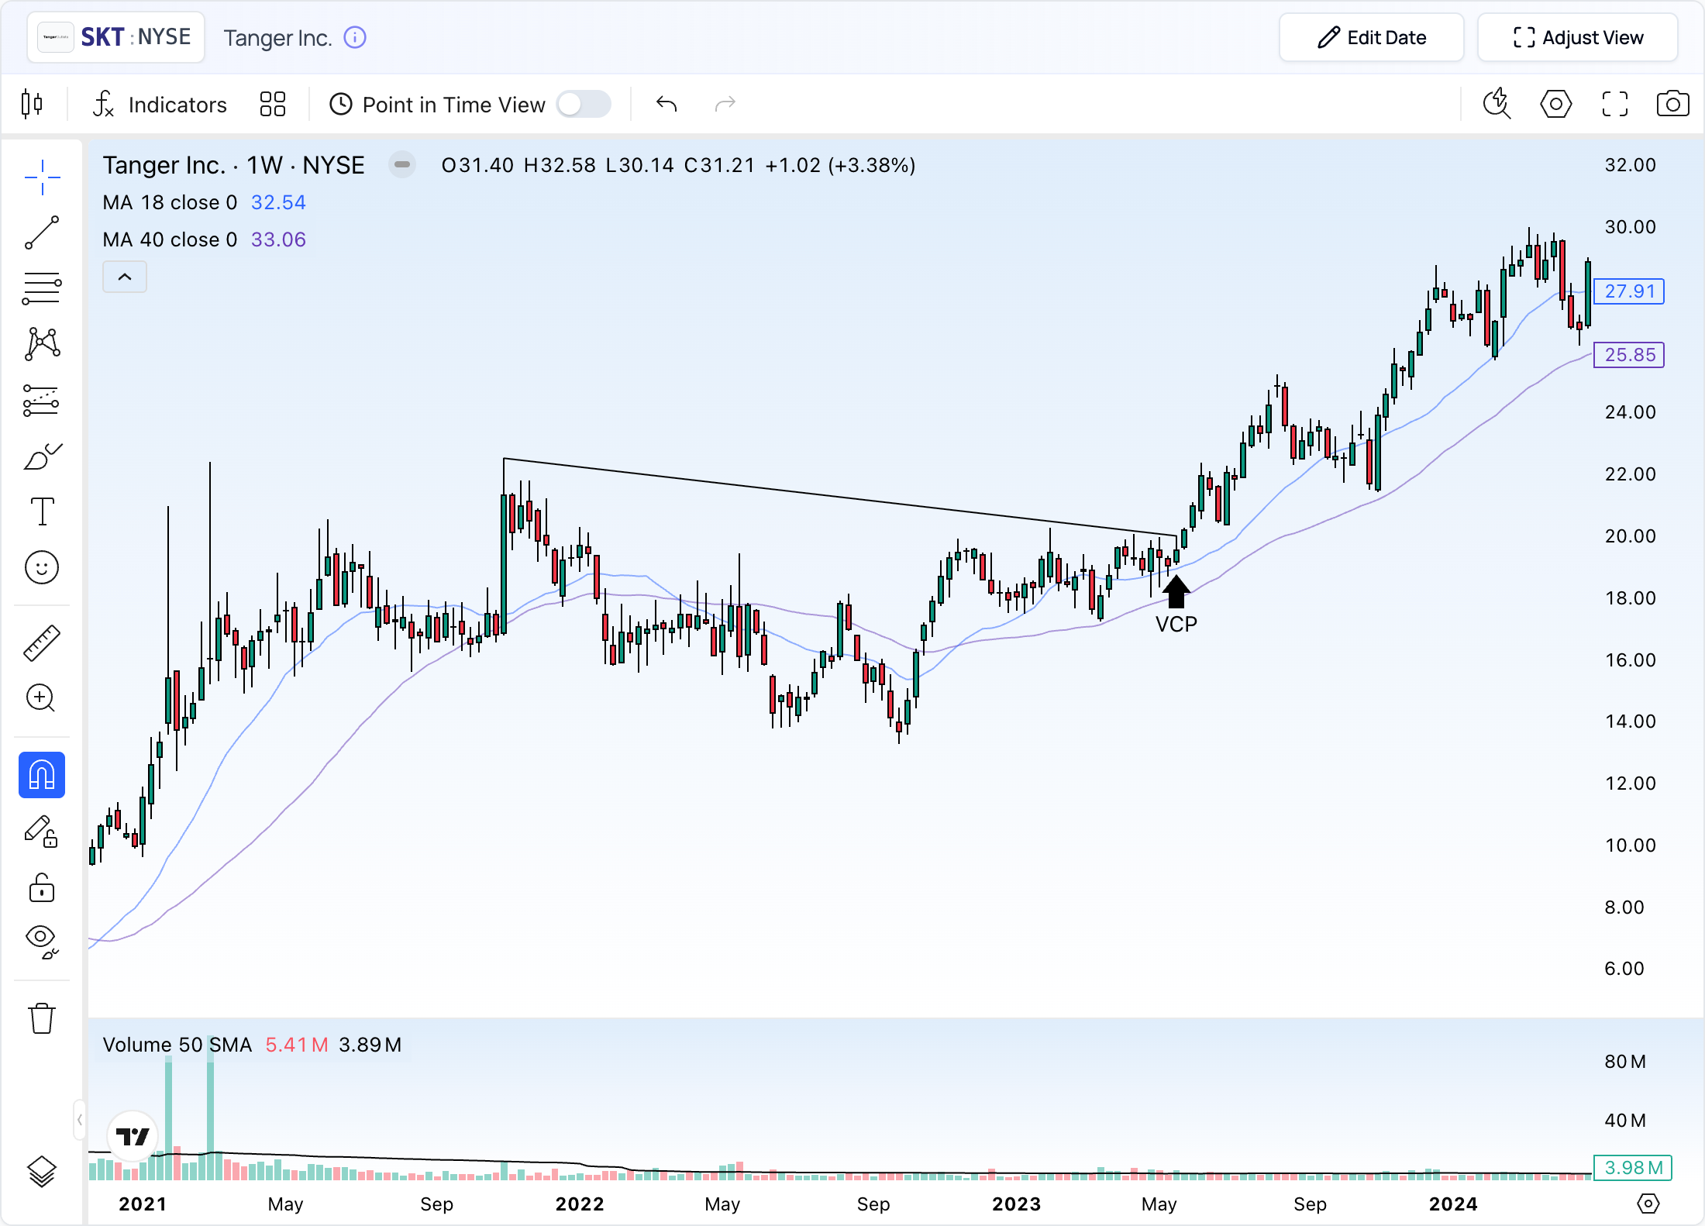Select the forecasting and projection tool
The image size is (1705, 1226).
pyautogui.click(x=42, y=400)
